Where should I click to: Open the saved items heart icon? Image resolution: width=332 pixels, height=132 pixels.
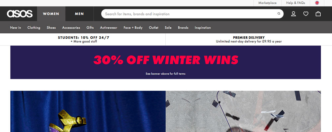pyautogui.click(x=306, y=14)
